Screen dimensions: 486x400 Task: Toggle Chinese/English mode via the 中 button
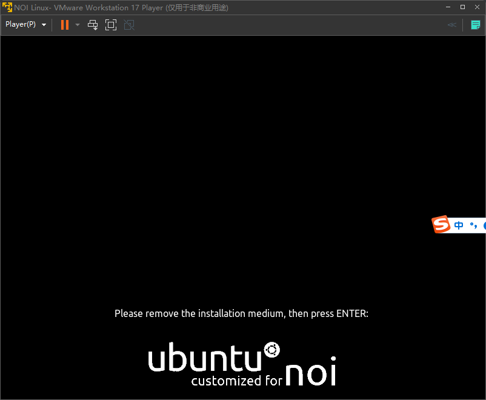pos(459,225)
